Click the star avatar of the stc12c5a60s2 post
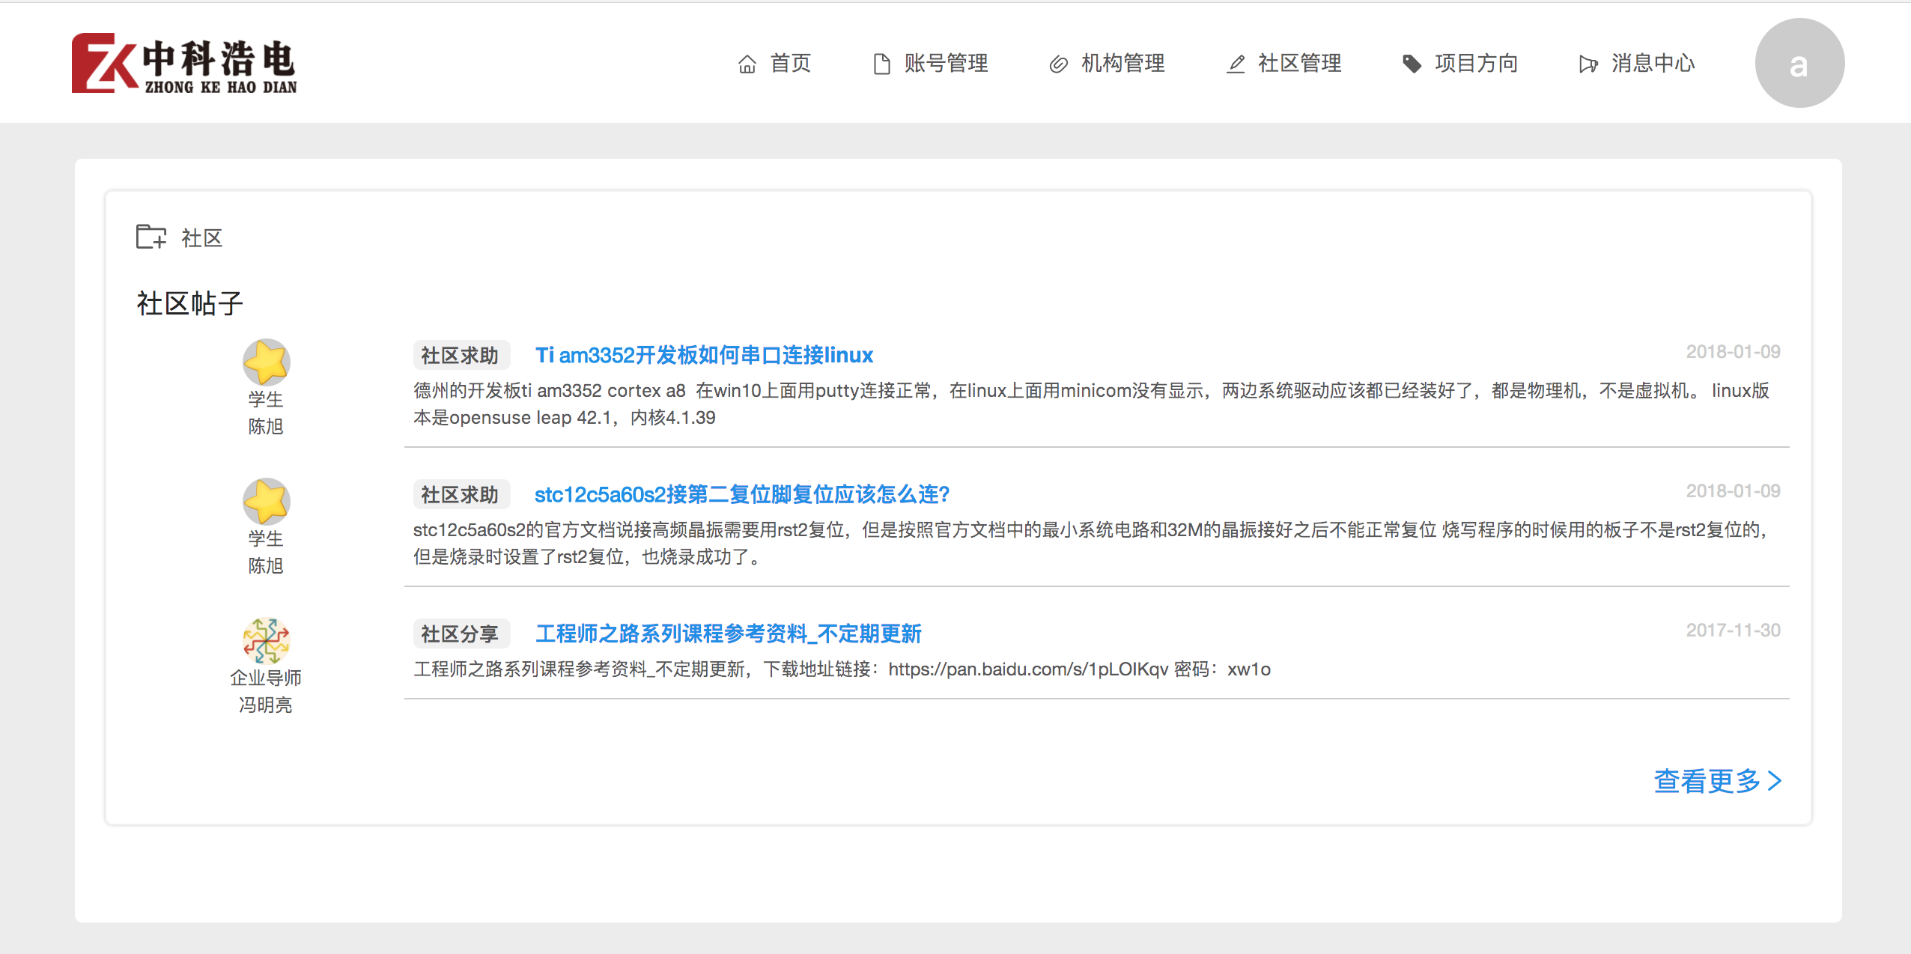This screenshot has width=1911, height=954. point(266,501)
